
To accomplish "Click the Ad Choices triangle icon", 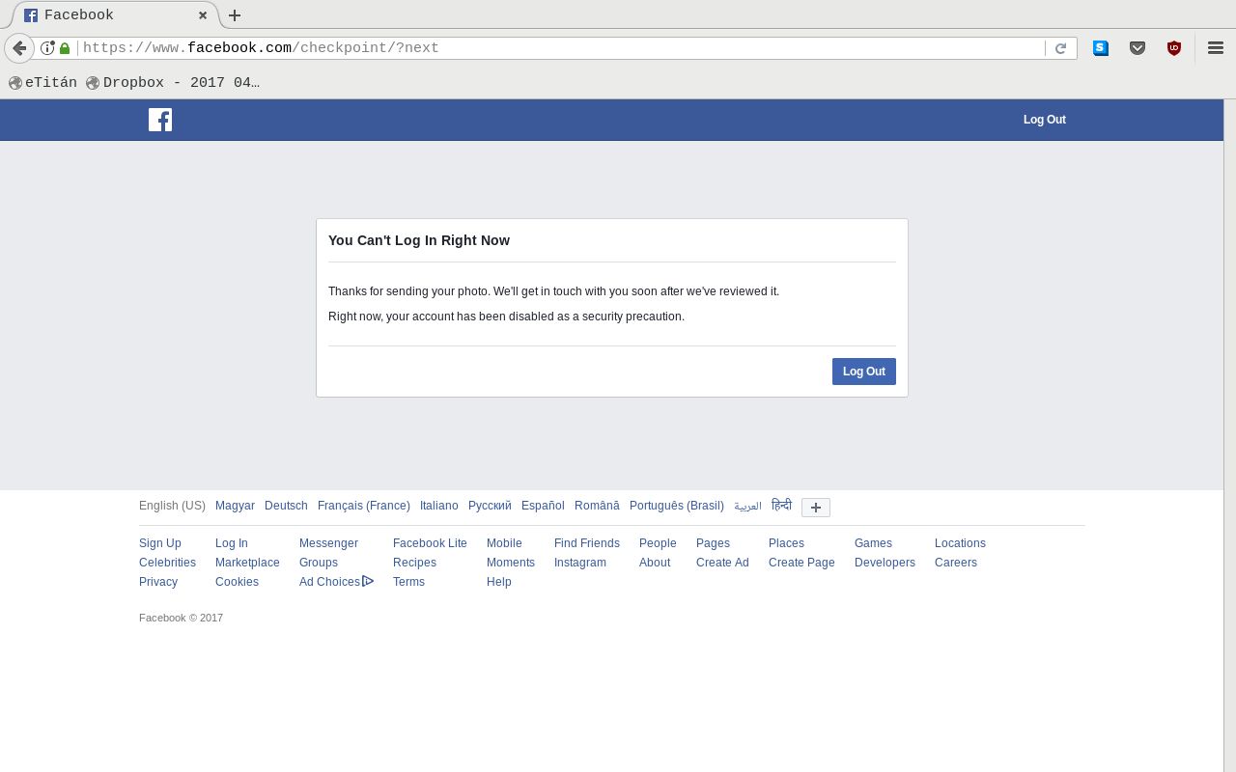I will [368, 581].
